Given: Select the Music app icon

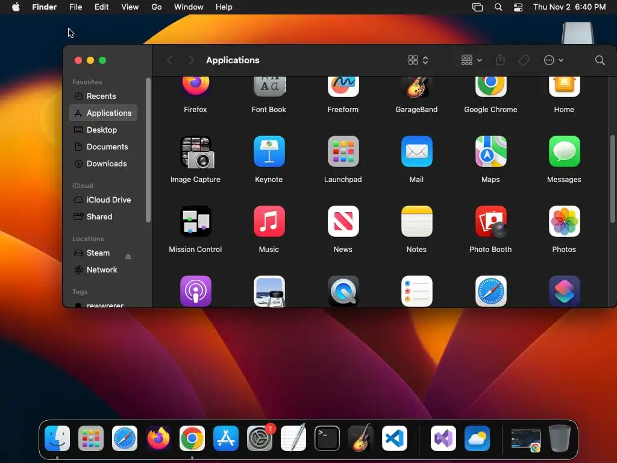Looking at the screenshot, I should [x=269, y=221].
